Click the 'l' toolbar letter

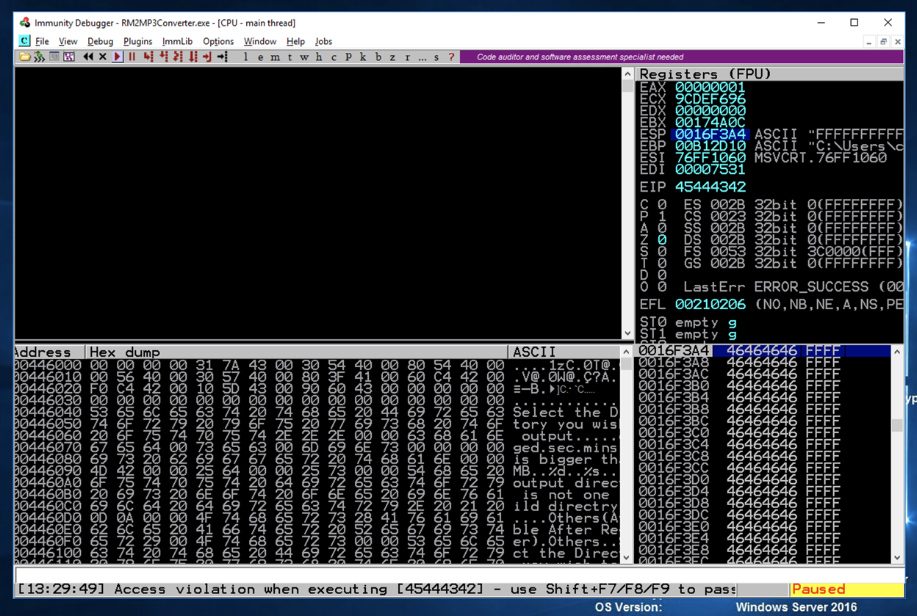[x=246, y=57]
